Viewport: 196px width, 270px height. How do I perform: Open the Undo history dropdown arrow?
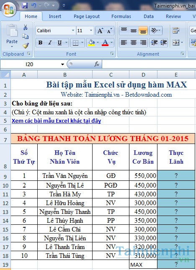click(x=40, y=6)
